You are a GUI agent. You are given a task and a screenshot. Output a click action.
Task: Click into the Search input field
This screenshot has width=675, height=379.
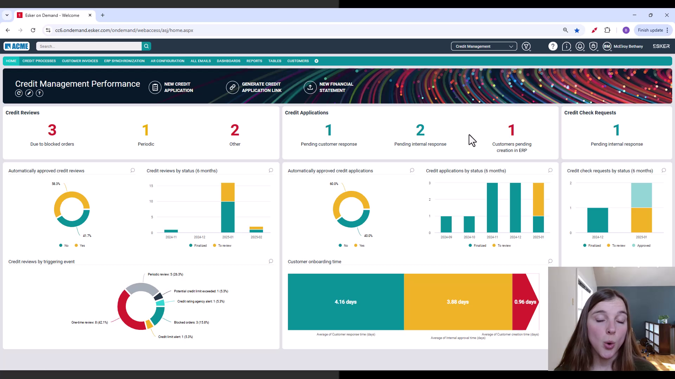point(89,46)
